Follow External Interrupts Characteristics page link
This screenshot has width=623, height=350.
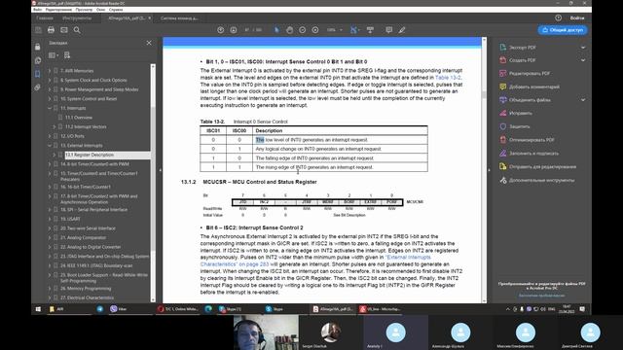pos(315,261)
